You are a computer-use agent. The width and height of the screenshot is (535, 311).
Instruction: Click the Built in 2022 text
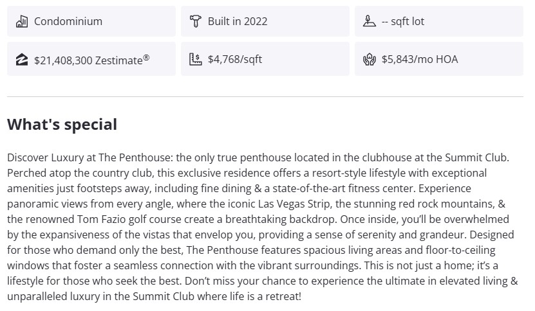point(238,21)
